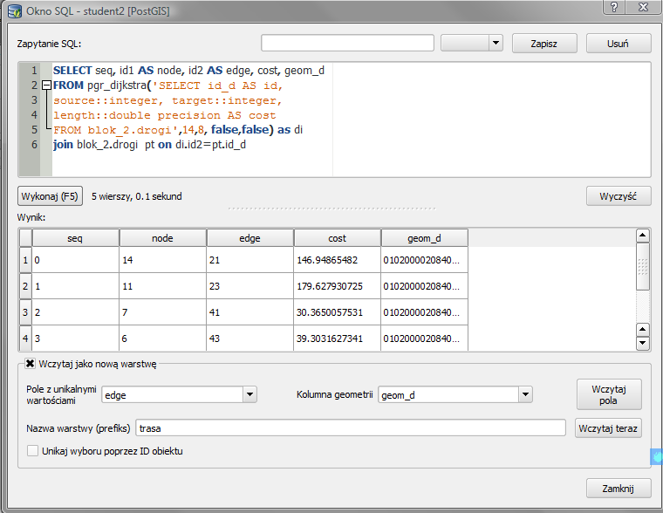Select the seq column header
The width and height of the screenshot is (663, 513).
[x=75, y=238]
